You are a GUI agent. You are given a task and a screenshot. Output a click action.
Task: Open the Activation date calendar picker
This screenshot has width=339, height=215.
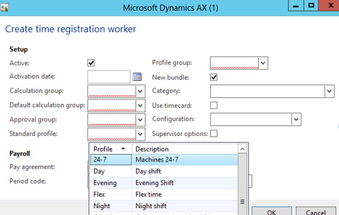(x=137, y=77)
